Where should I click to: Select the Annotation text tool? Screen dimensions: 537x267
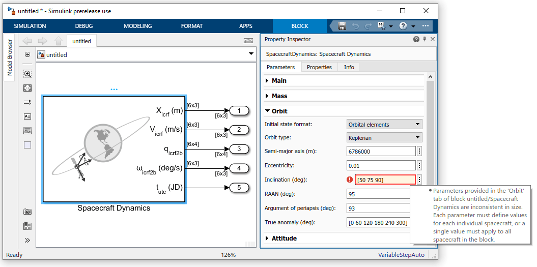click(x=27, y=116)
